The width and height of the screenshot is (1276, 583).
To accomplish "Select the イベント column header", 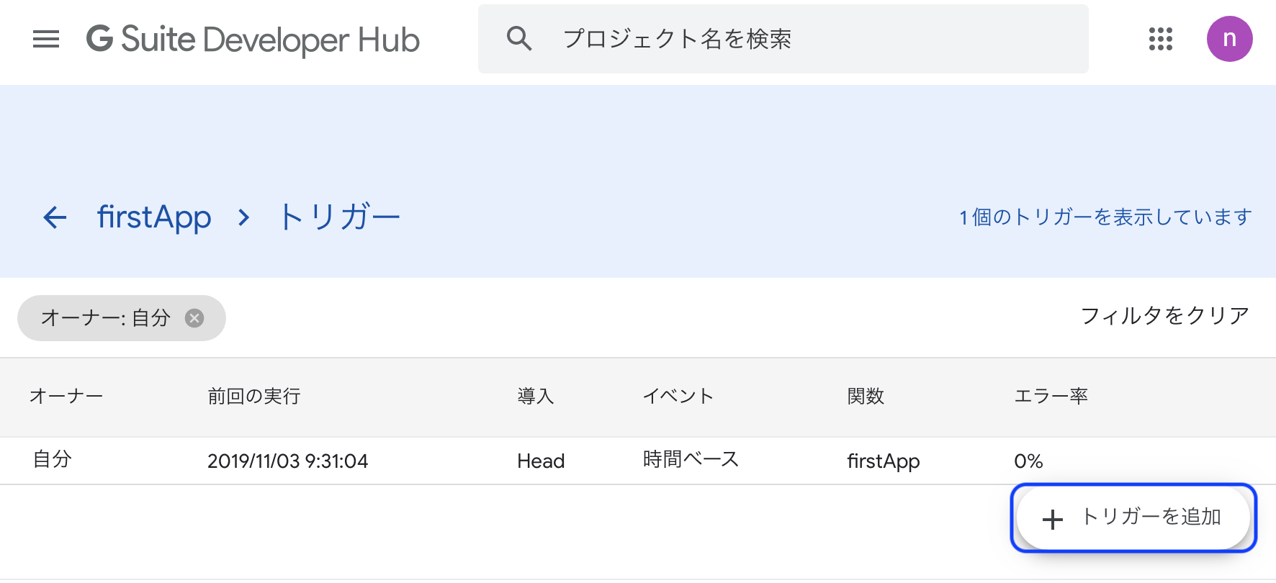I will pyautogui.click(x=678, y=397).
